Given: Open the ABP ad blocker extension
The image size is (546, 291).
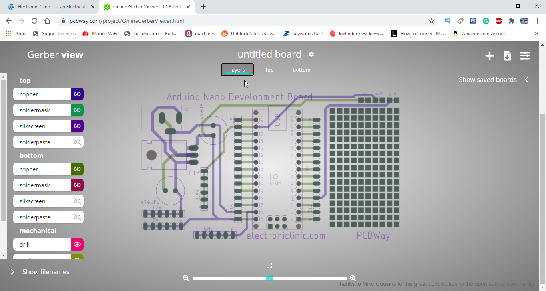Looking at the screenshot, I should click(499, 21).
